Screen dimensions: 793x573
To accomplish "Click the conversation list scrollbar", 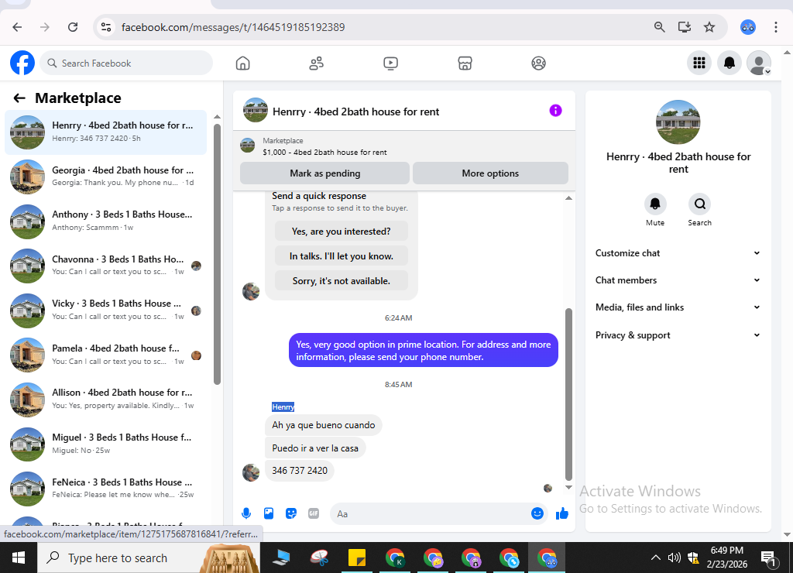I will tap(217, 255).
